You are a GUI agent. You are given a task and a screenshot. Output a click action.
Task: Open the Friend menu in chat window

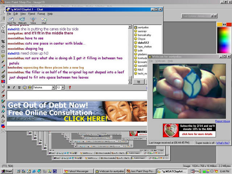(32, 14)
